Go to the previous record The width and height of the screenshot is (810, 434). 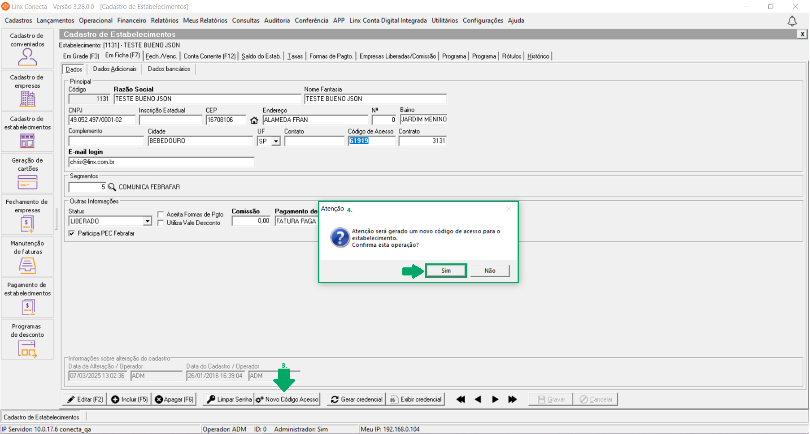click(478, 400)
